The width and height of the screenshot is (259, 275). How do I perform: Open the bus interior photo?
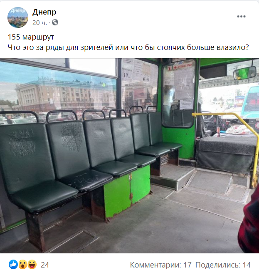130,156
